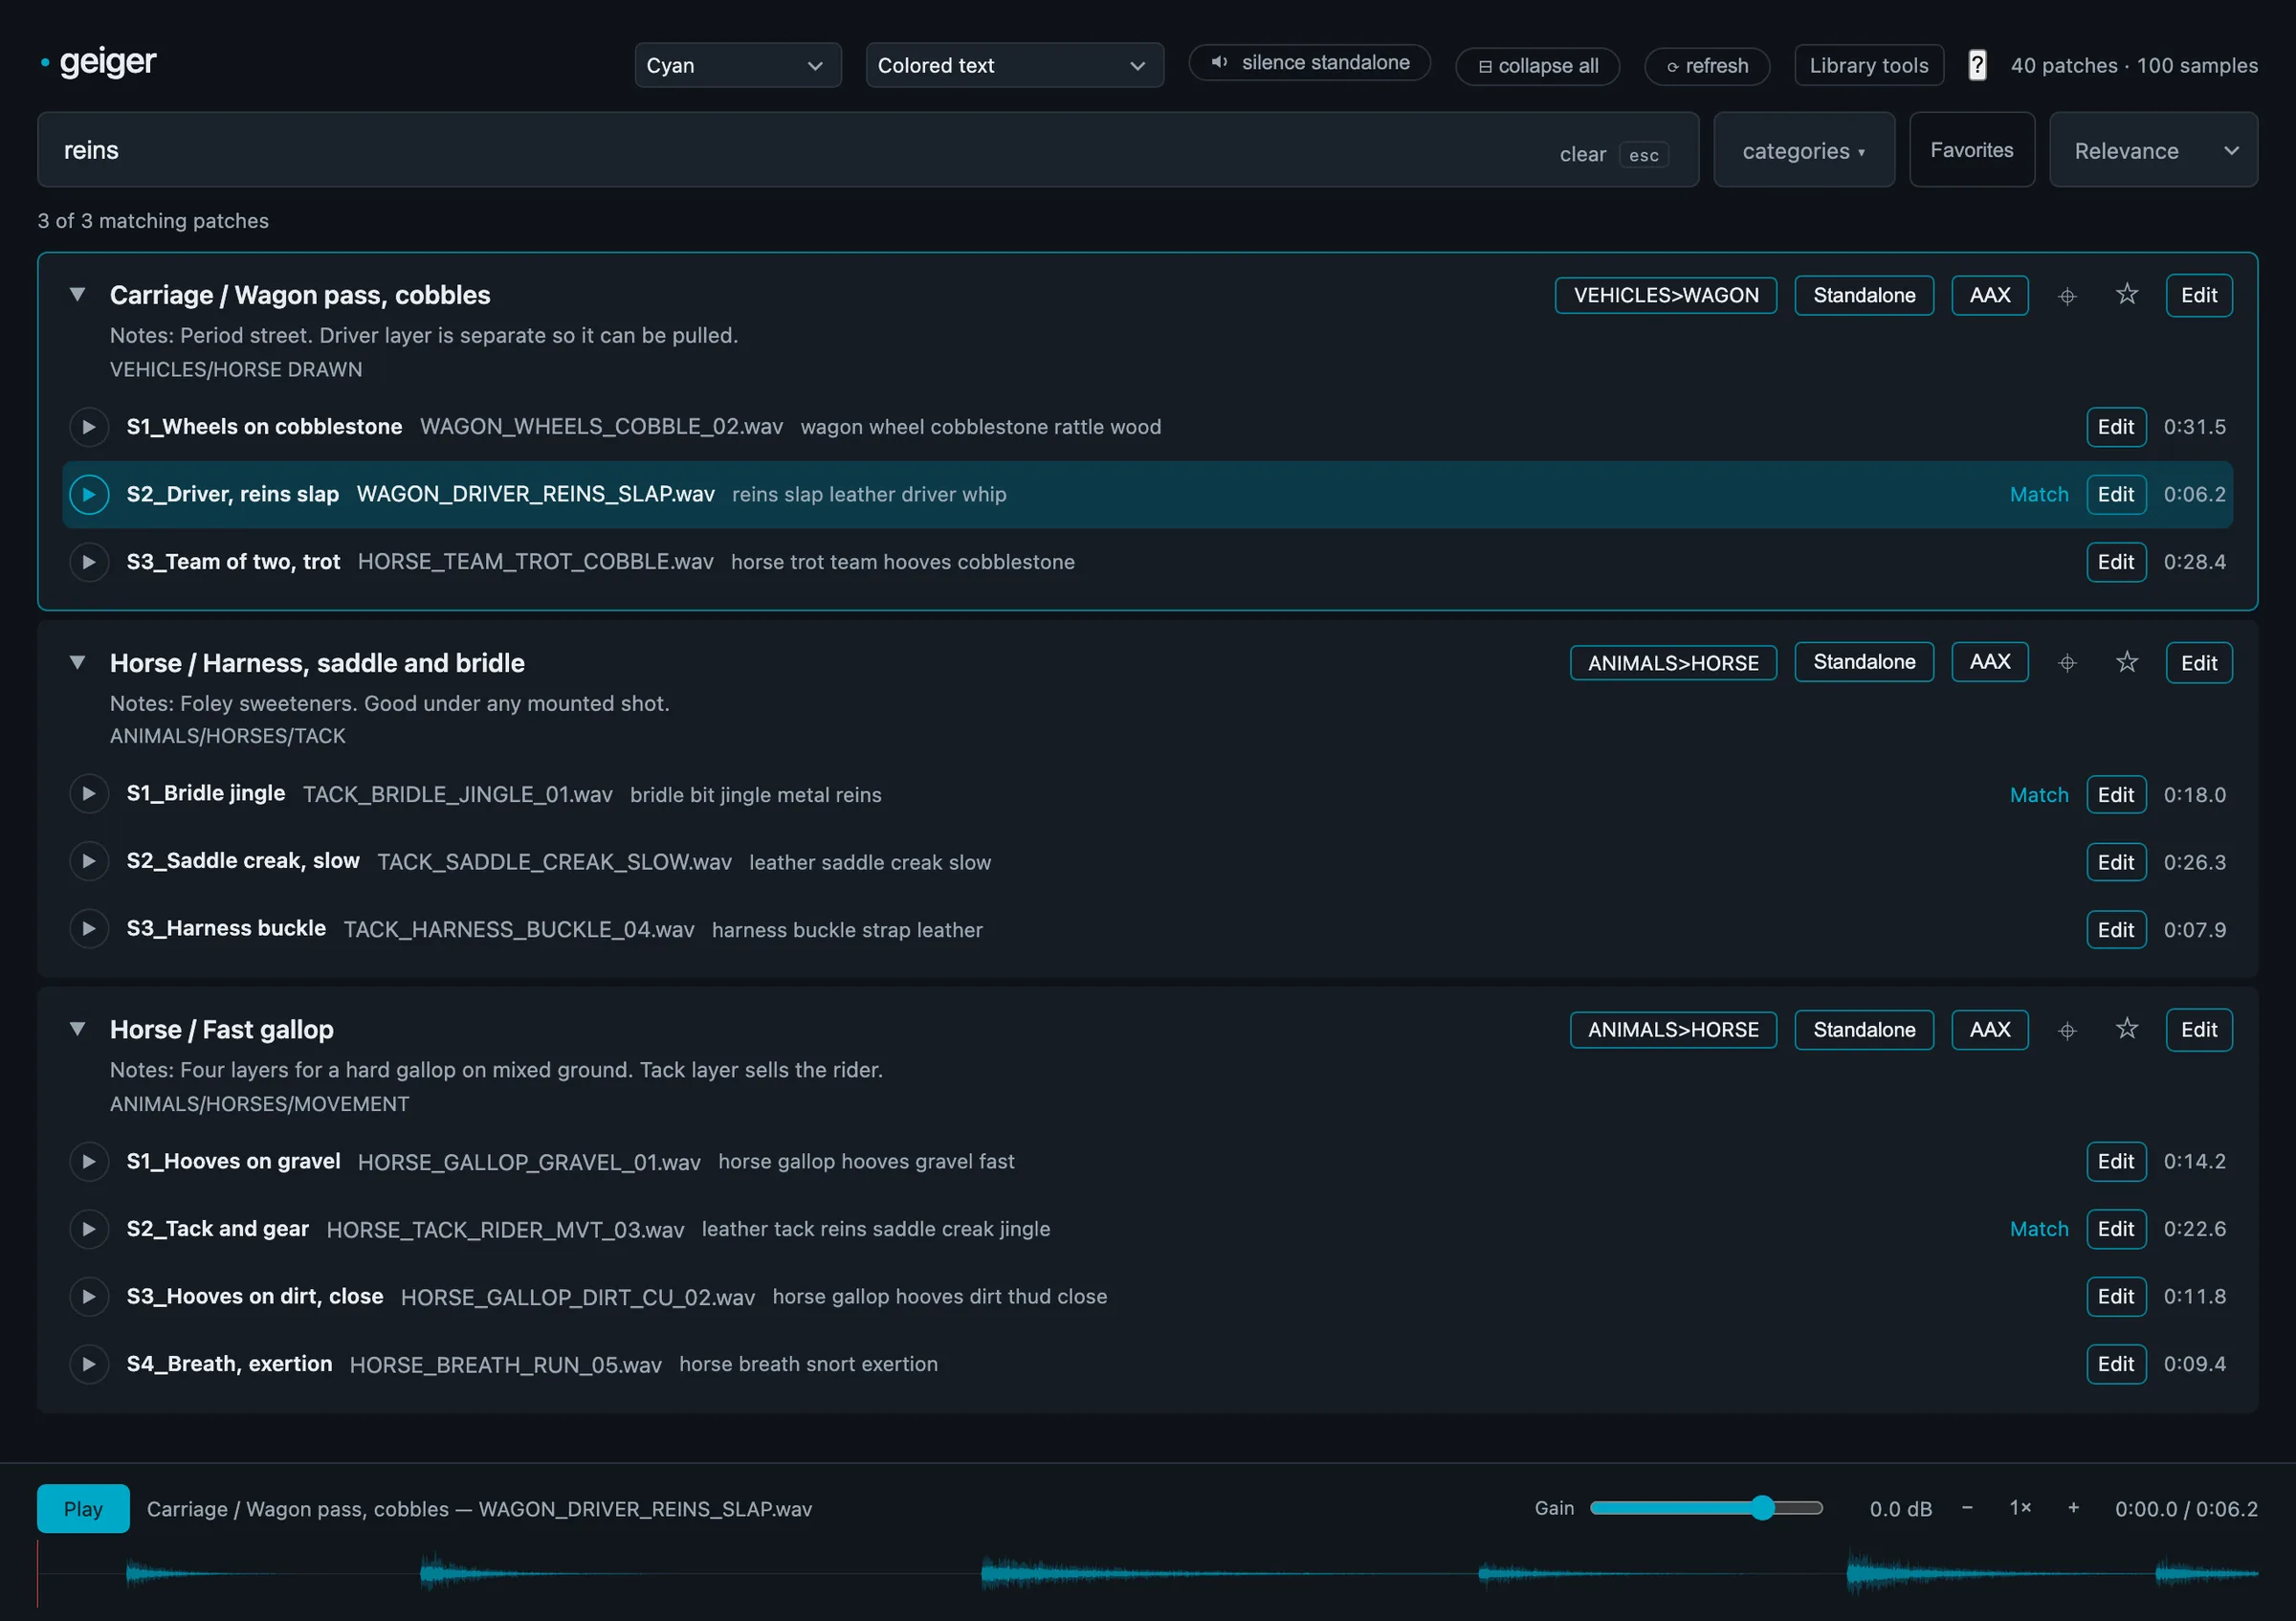
Task: Click the crosshair icon on Carriage / Wagon pass
Action: (x=2067, y=296)
